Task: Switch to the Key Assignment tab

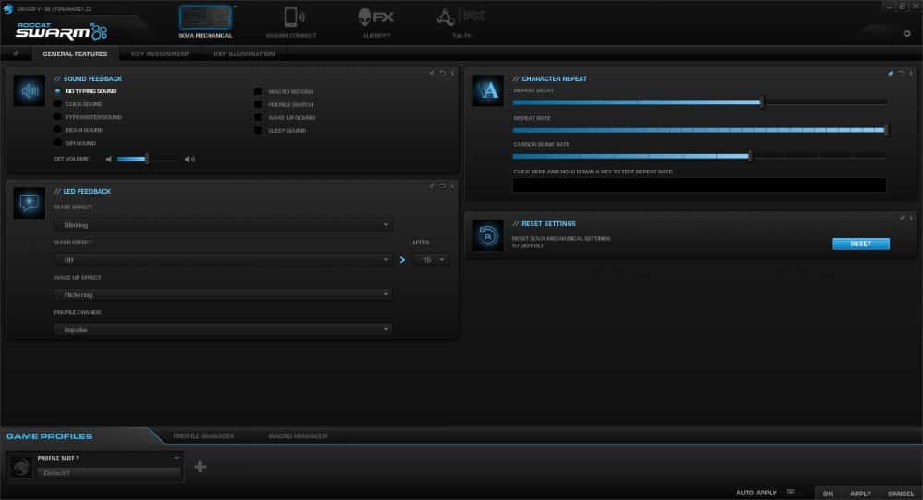Action: coord(160,54)
